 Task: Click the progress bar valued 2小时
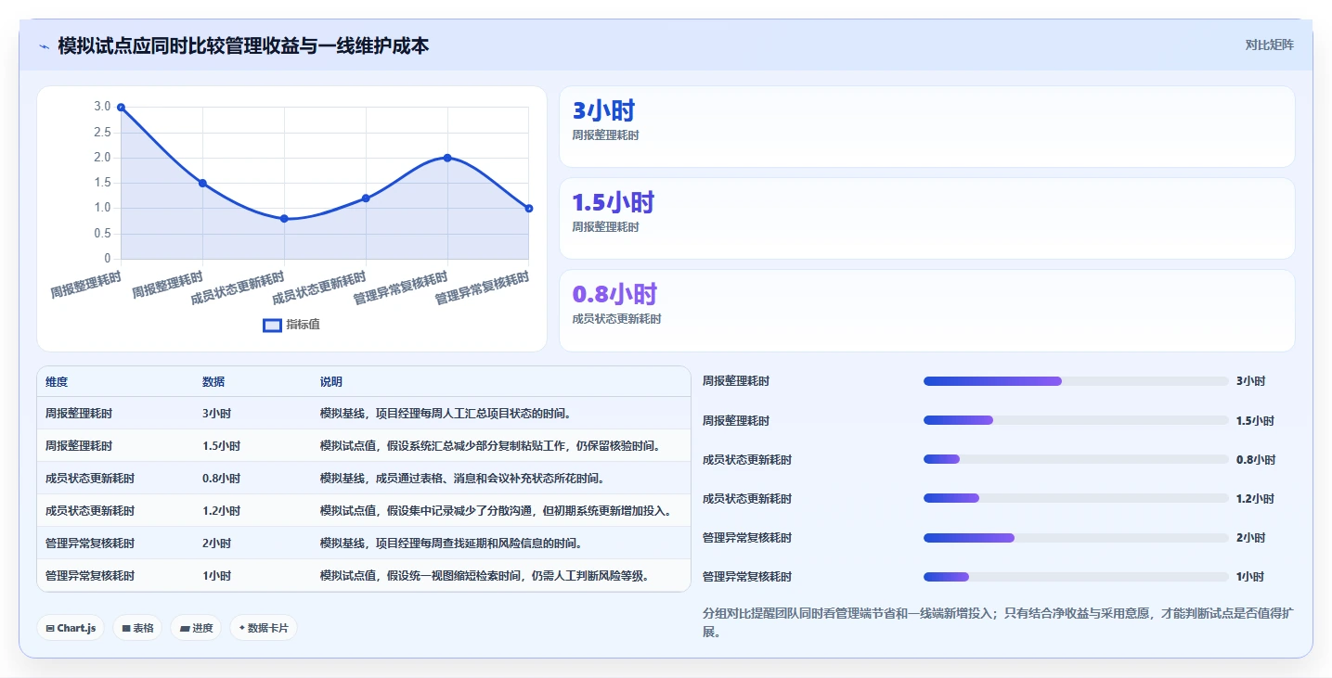point(1076,538)
